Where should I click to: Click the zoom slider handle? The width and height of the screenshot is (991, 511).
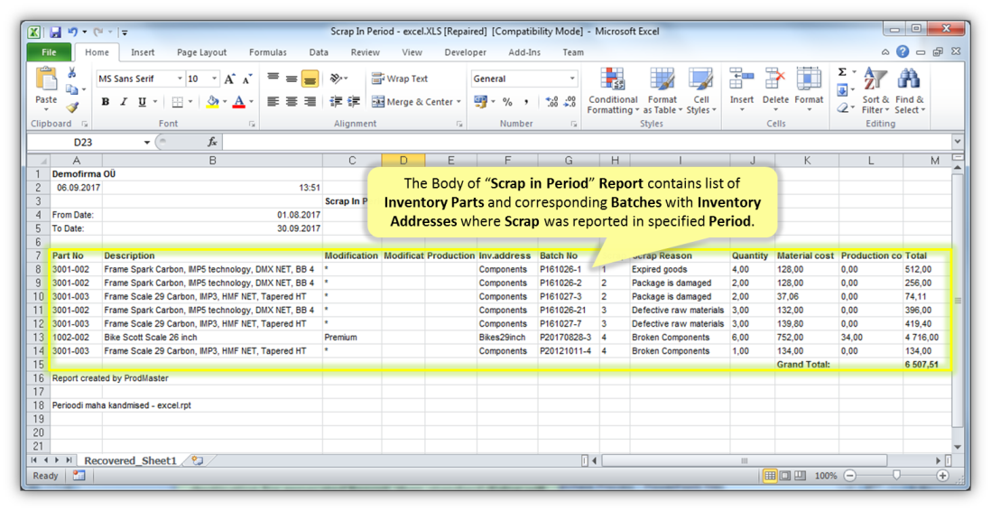click(896, 476)
